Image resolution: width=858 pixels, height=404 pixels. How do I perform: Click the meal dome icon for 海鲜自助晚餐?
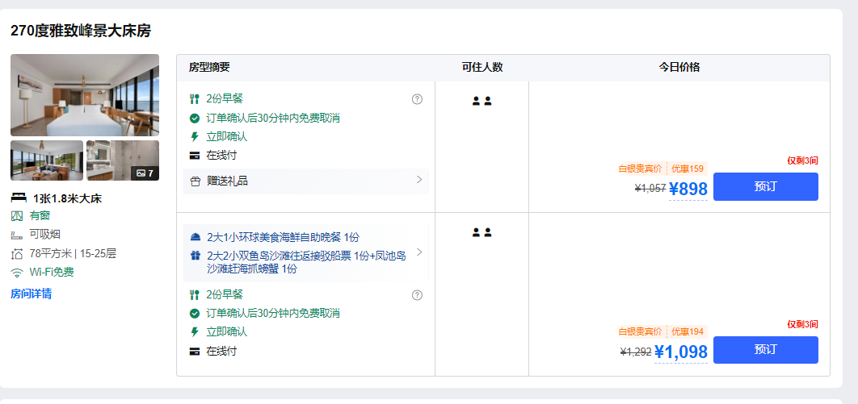tap(195, 237)
